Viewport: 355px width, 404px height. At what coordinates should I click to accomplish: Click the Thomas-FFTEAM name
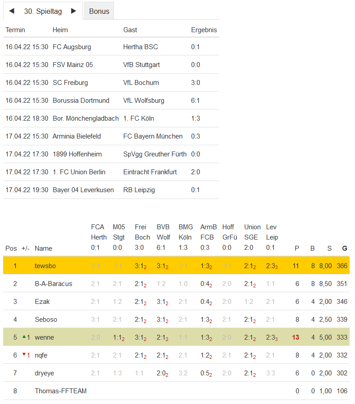(x=61, y=391)
